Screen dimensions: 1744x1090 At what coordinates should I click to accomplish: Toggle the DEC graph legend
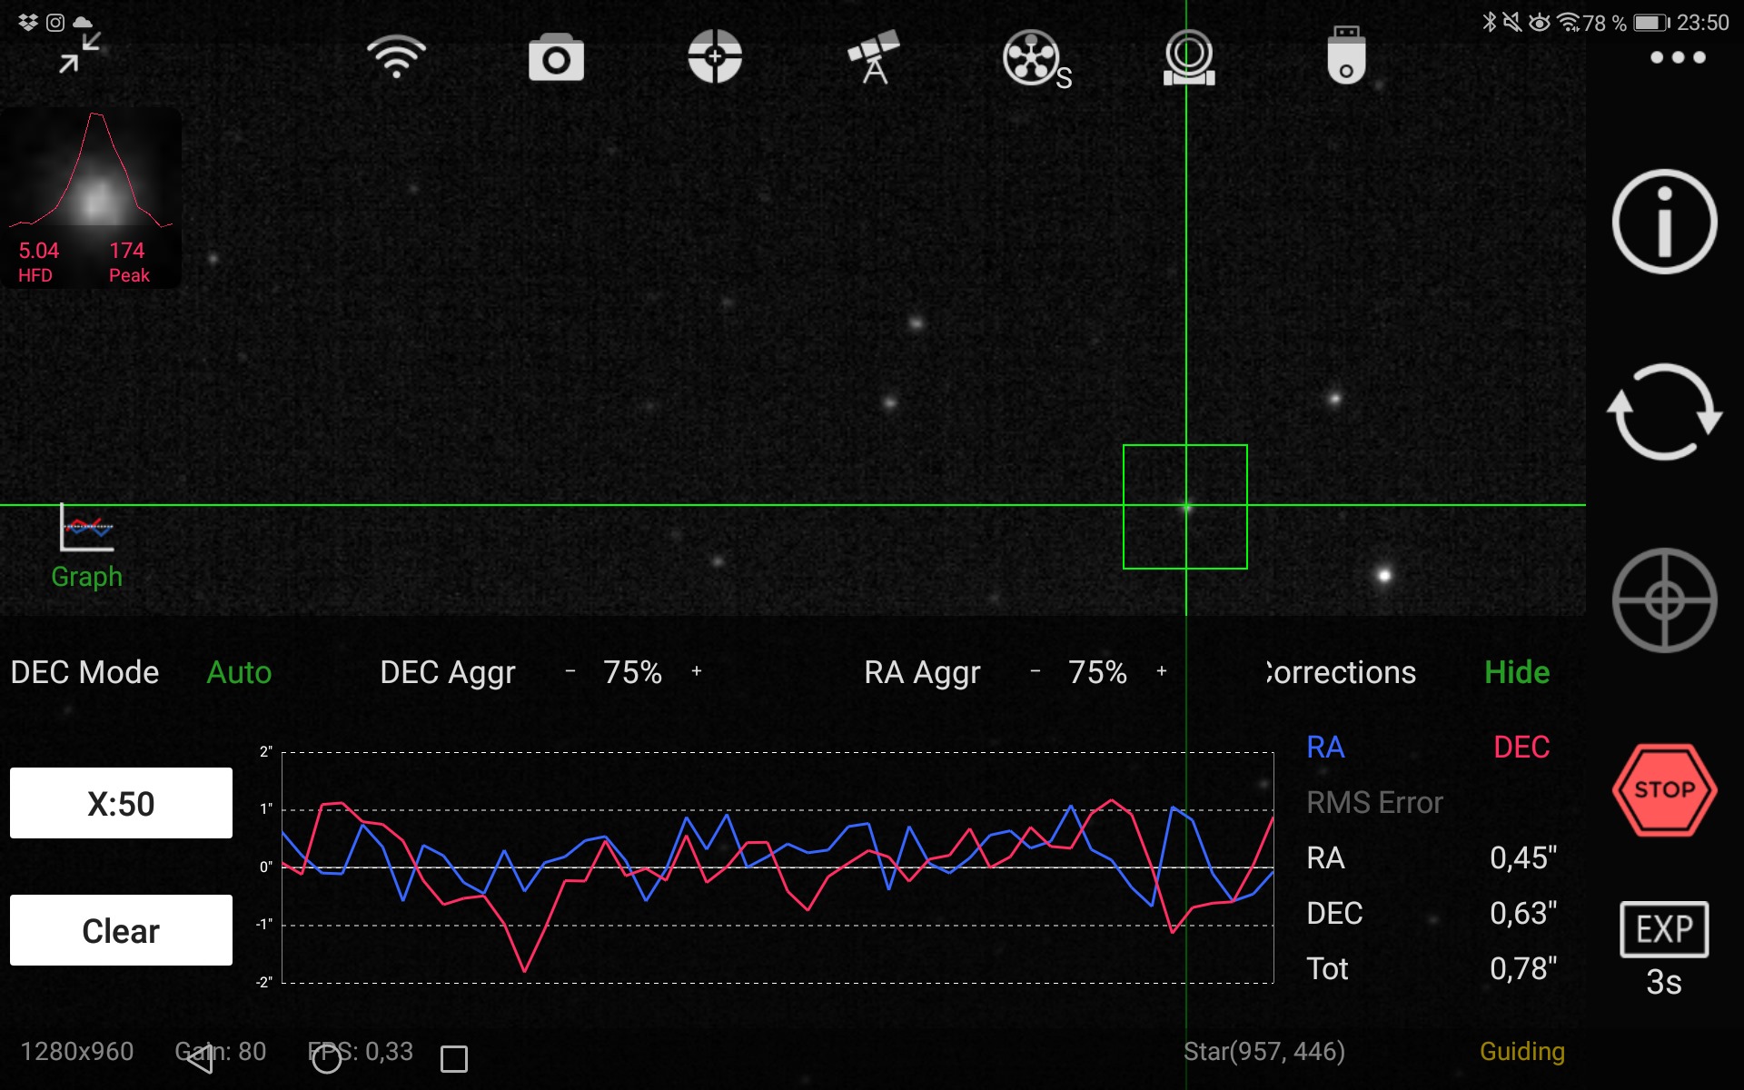[x=1521, y=747]
